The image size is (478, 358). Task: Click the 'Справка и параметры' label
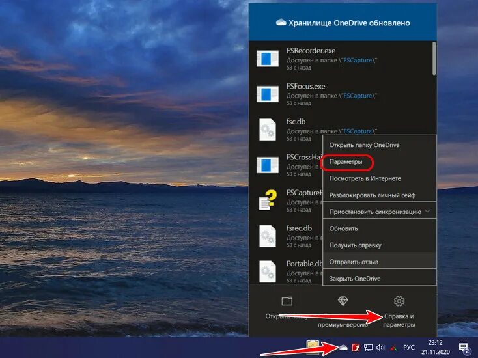pyautogui.click(x=399, y=320)
